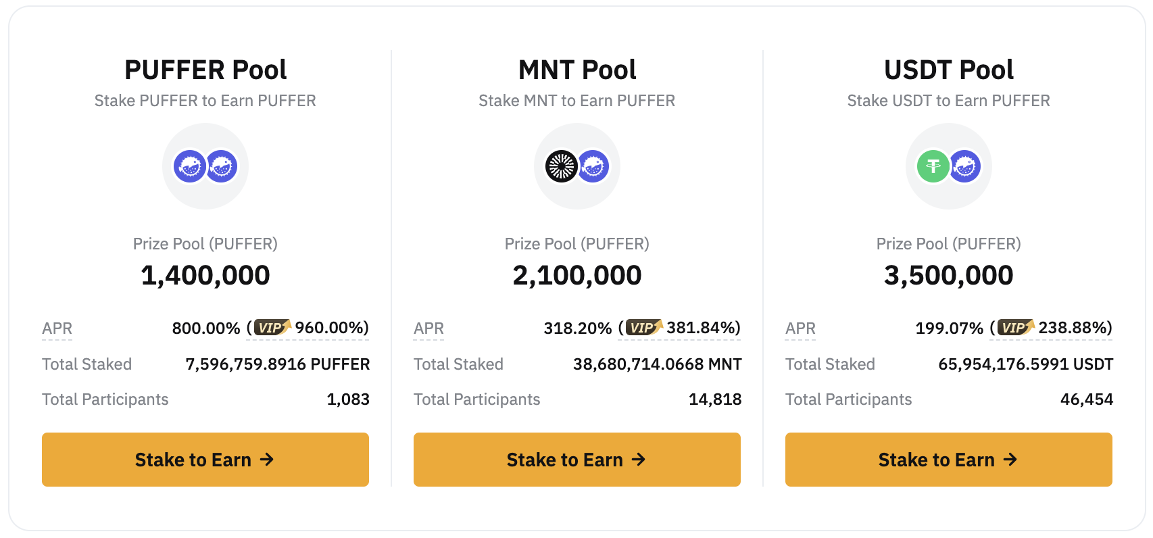Click the green Tether coin icon
The width and height of the screenshot is (1153, 538).
933,166
